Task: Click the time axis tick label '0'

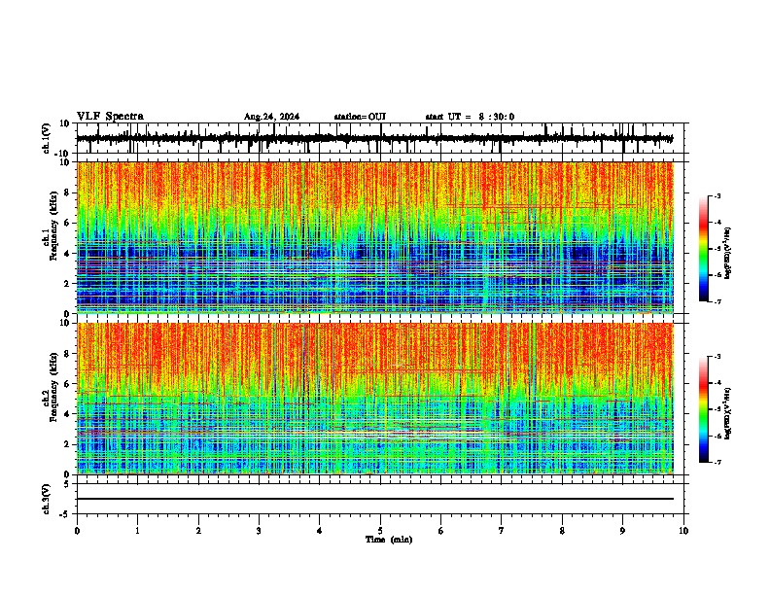Action: [x=77, y=531]
